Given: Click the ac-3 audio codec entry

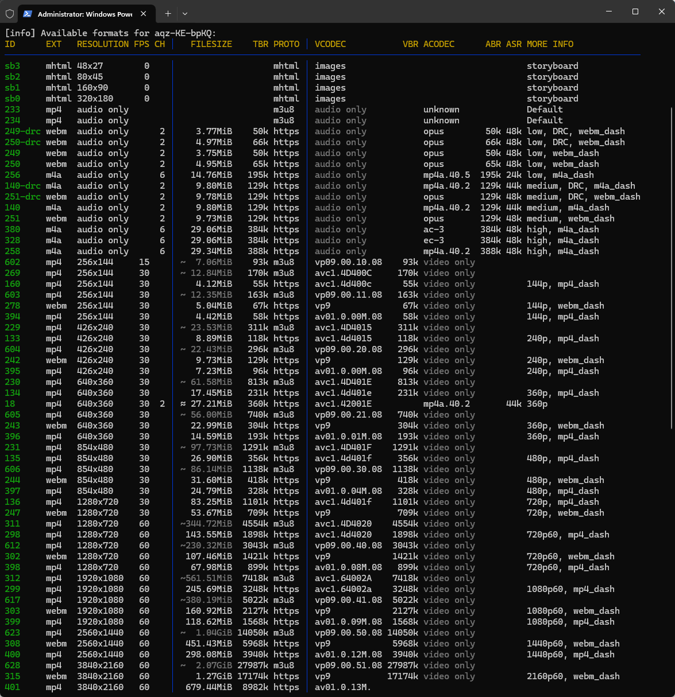Looking at the screenshot, I should (434, 229).
